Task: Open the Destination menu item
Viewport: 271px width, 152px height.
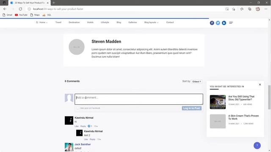Action: click(74, 22)
